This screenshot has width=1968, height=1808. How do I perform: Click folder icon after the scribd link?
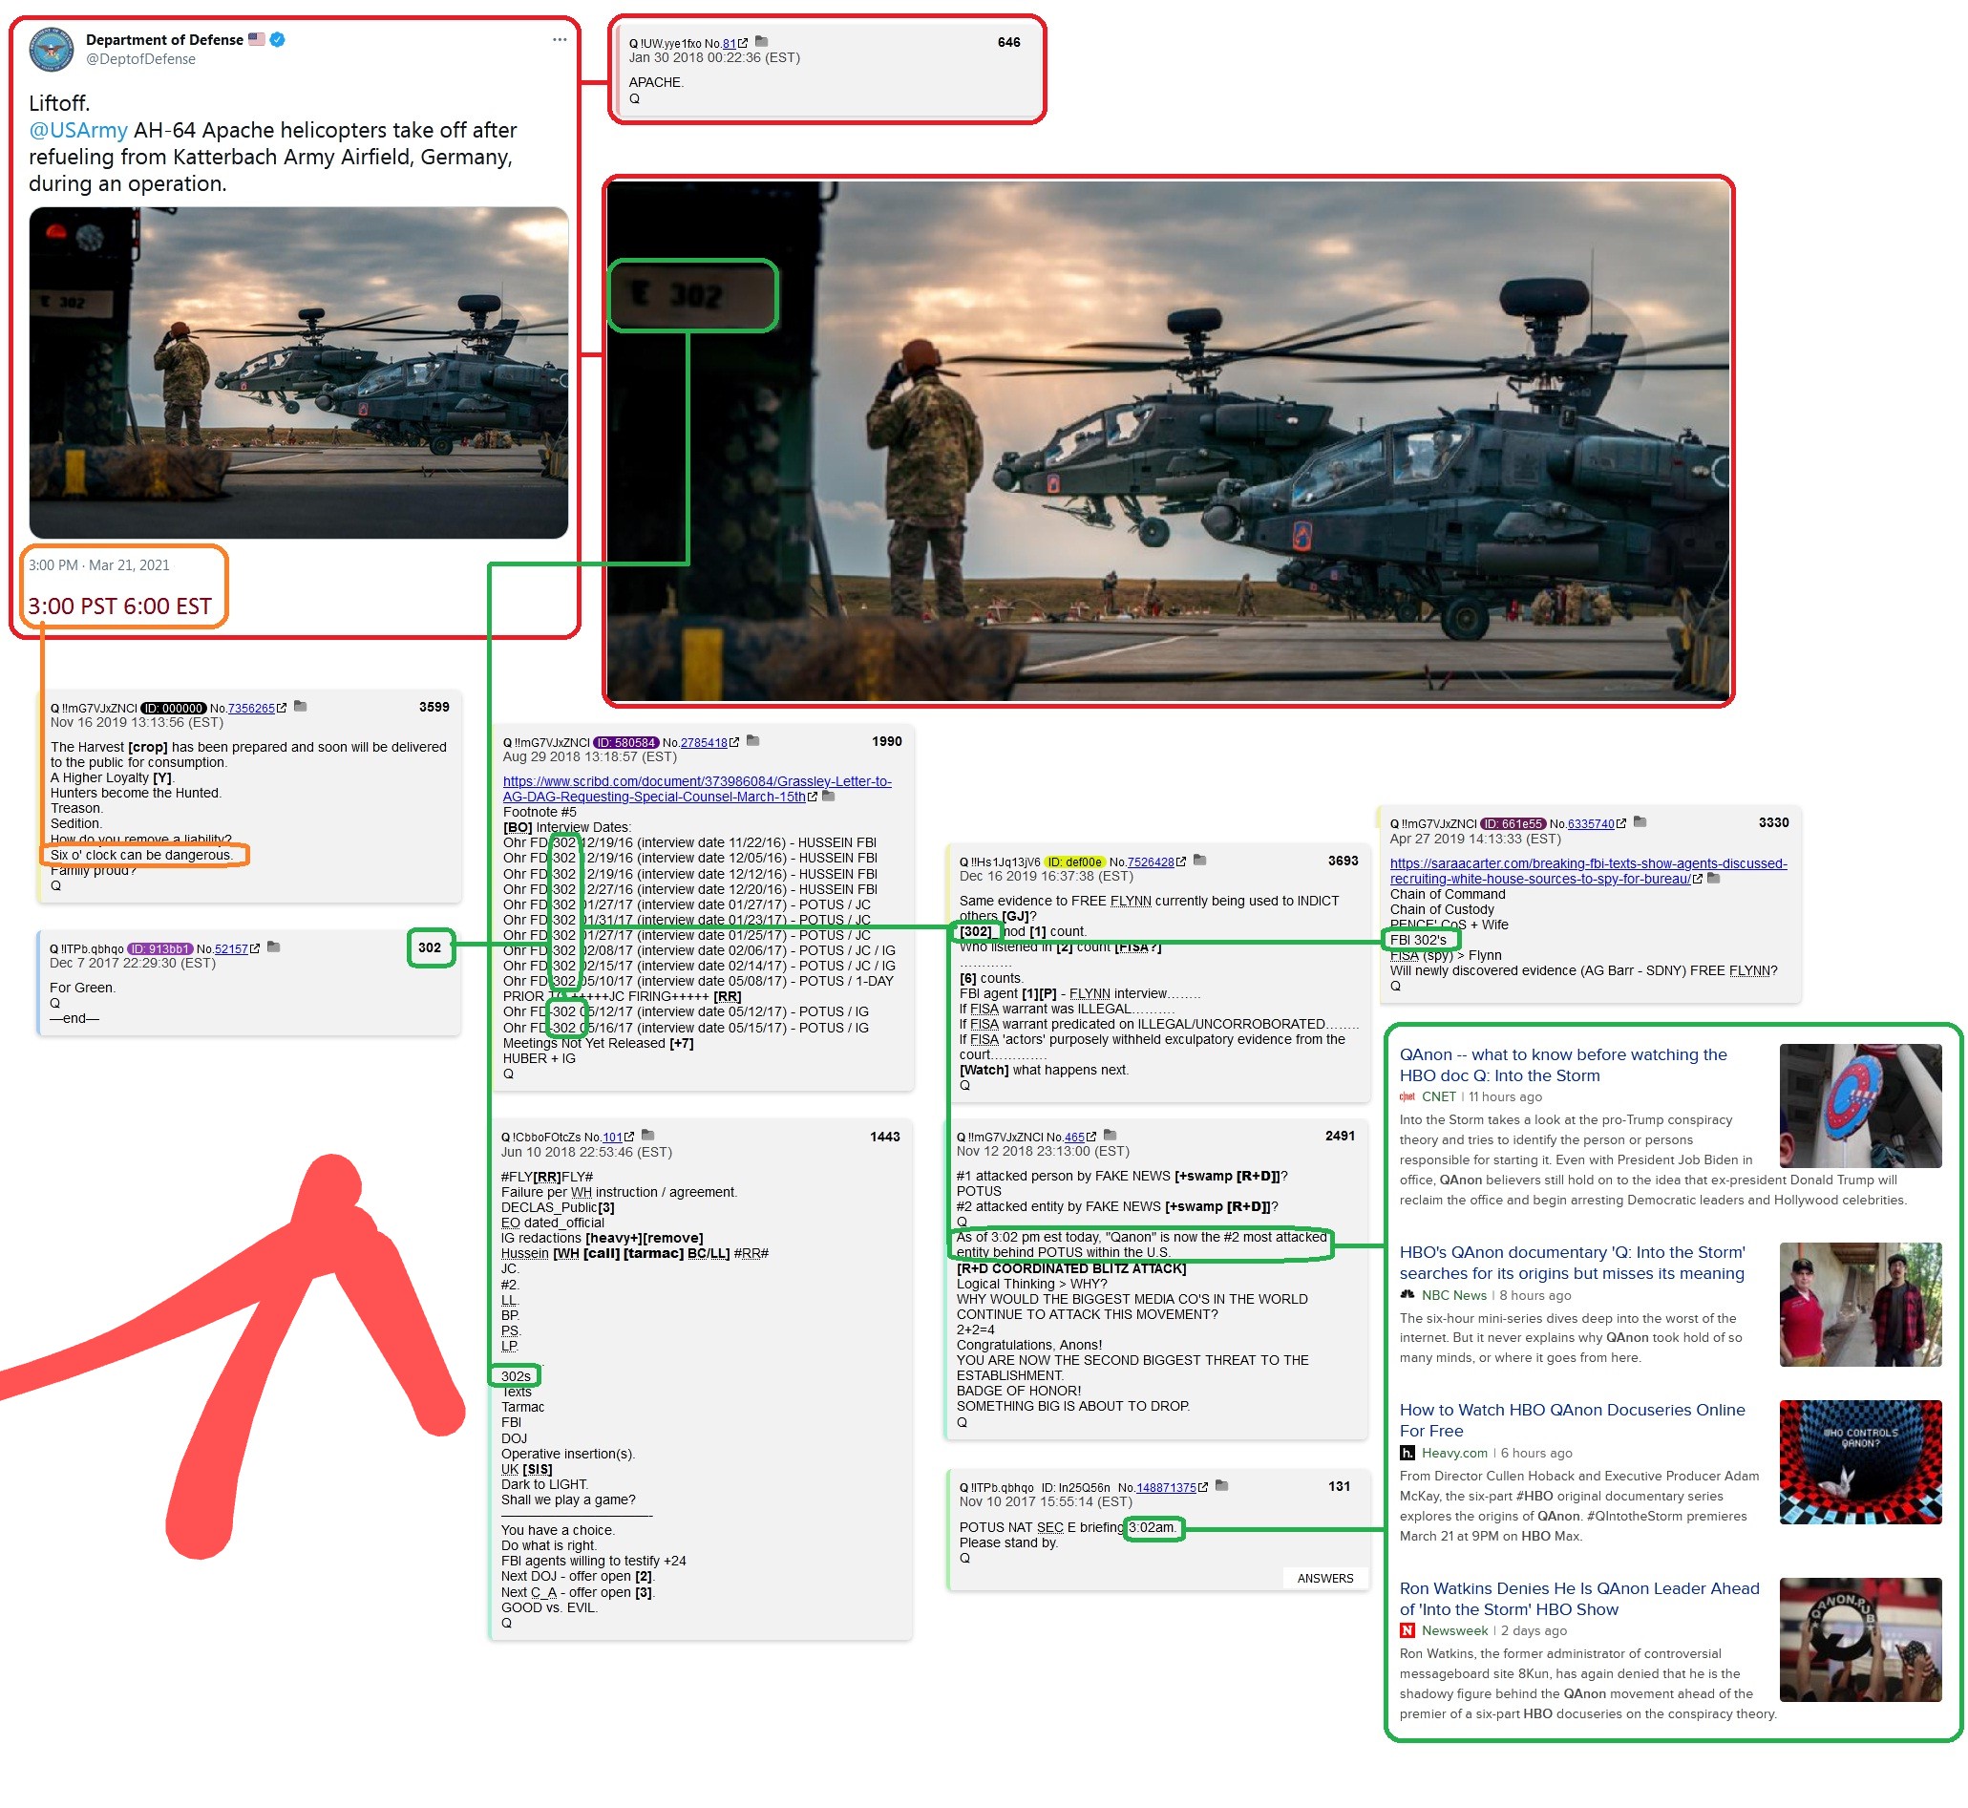coord(829,797)
